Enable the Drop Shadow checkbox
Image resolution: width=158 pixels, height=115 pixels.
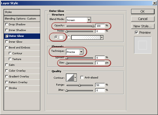7,24
